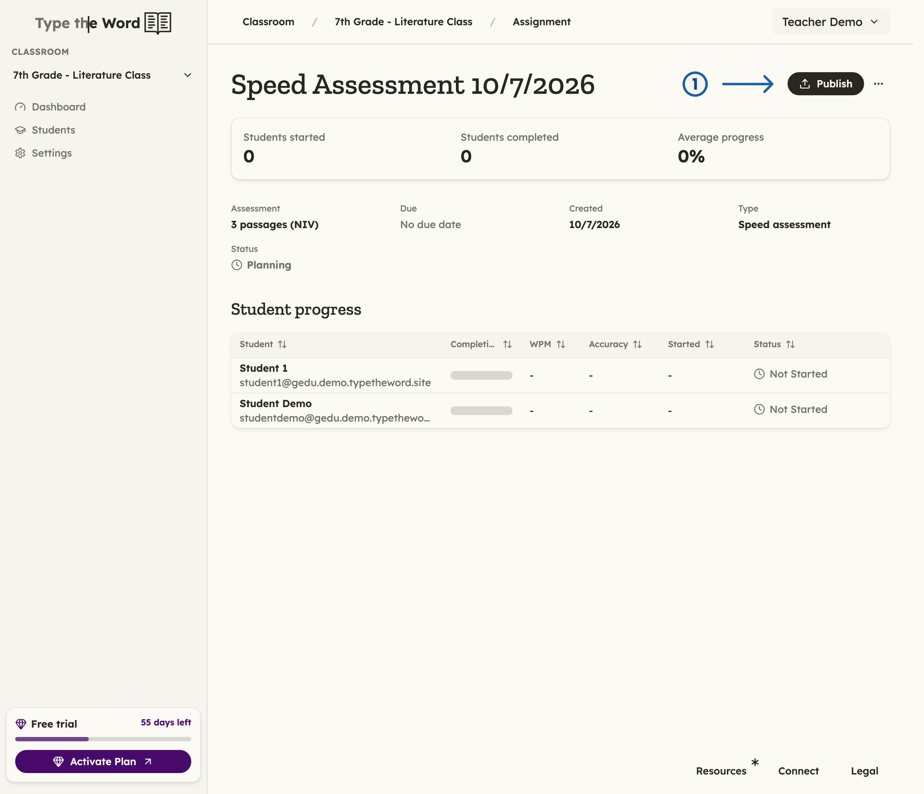Click the 'Speed assessment' type value
Viewport: 924px width, 794px height.
(x=784, y=225)
